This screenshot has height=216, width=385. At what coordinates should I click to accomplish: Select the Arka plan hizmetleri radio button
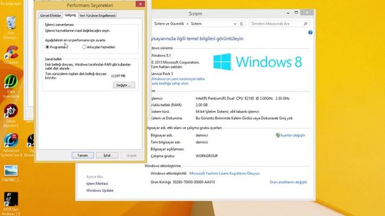pyautogui.click(x=84, y=47)
